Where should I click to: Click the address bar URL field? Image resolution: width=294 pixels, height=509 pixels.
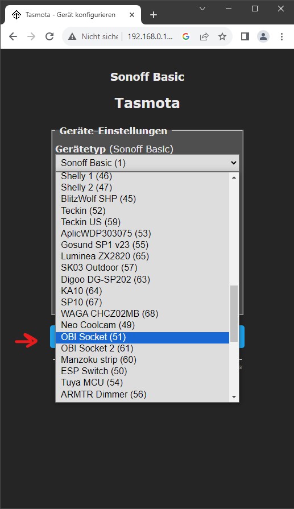tap(150, 36)
